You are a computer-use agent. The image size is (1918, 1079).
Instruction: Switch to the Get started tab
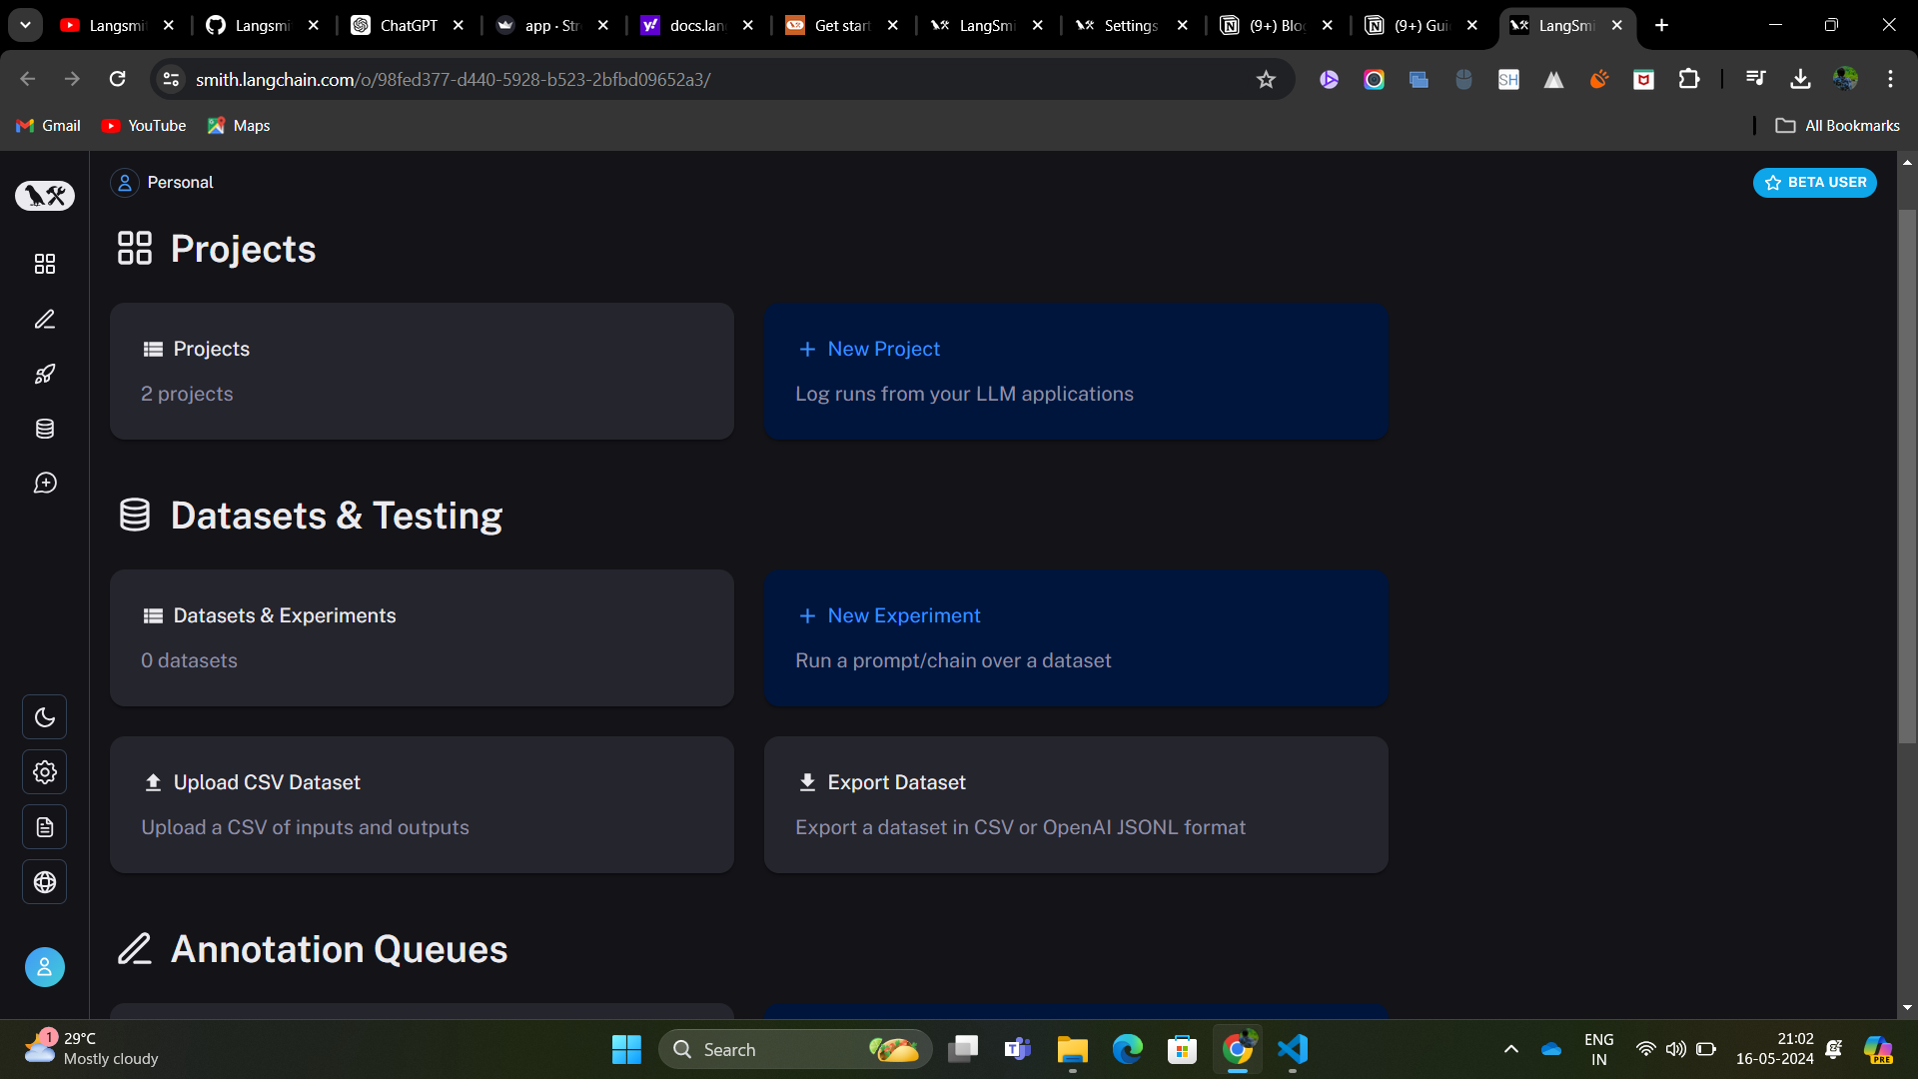[x=842, y=26]
